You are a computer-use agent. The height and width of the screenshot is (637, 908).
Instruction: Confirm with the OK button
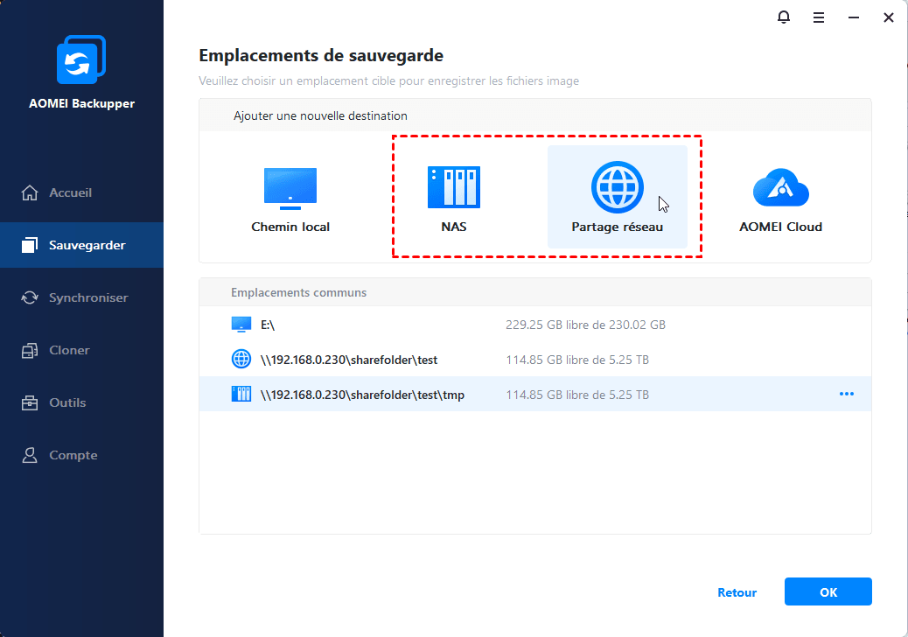(828, 591)
